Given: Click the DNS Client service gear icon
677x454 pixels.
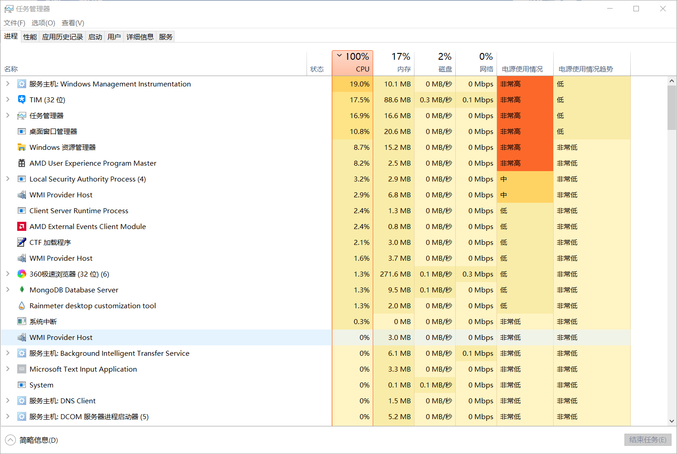Looking at the screenshot, I should pyautogui.click(x=22, y=401).
